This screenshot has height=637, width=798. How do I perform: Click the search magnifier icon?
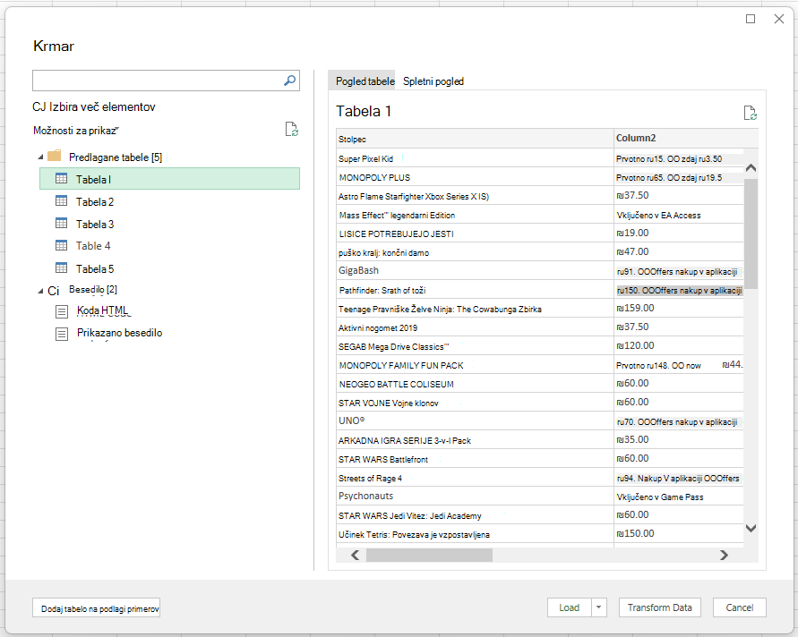(x=289, y=81)
